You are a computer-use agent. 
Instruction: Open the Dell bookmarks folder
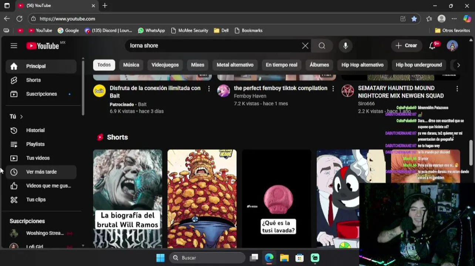(221, 30)
